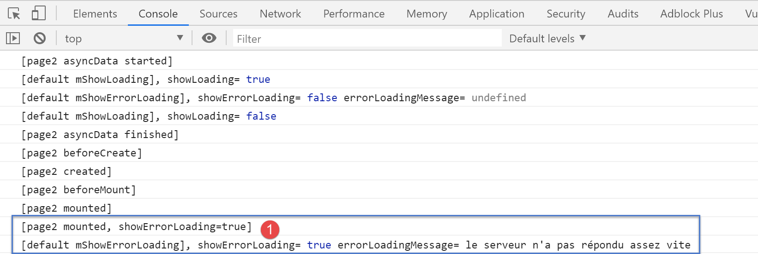Open the Memory tab
The width and height of the screenshot is (758, 254).
point(427,14)
